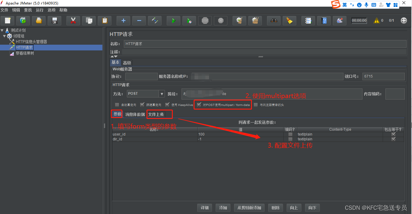Click the Paste clipboard icon

(x=105, y=21)
